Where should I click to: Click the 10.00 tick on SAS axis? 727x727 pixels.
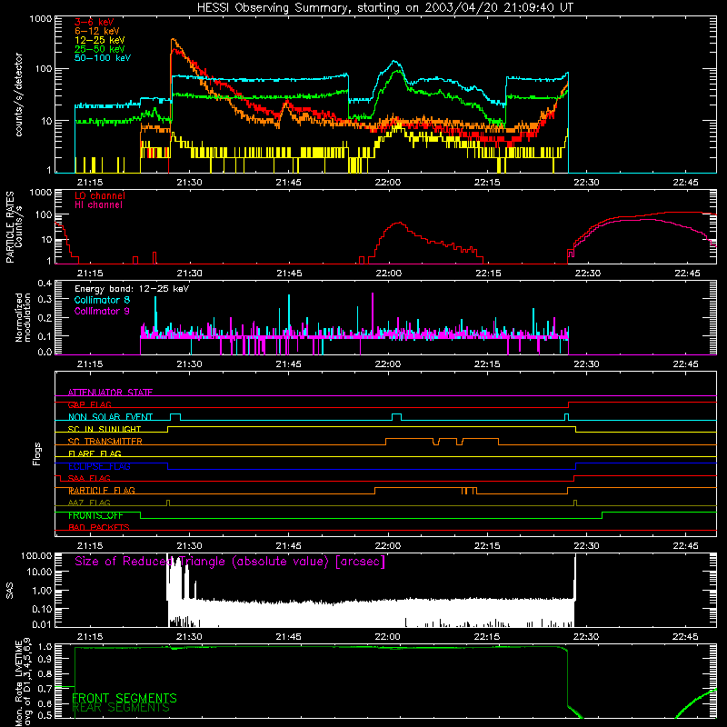click(39, 572)
